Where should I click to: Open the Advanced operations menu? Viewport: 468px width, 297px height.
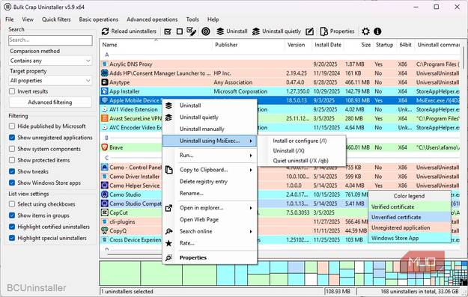pos(152,19)
